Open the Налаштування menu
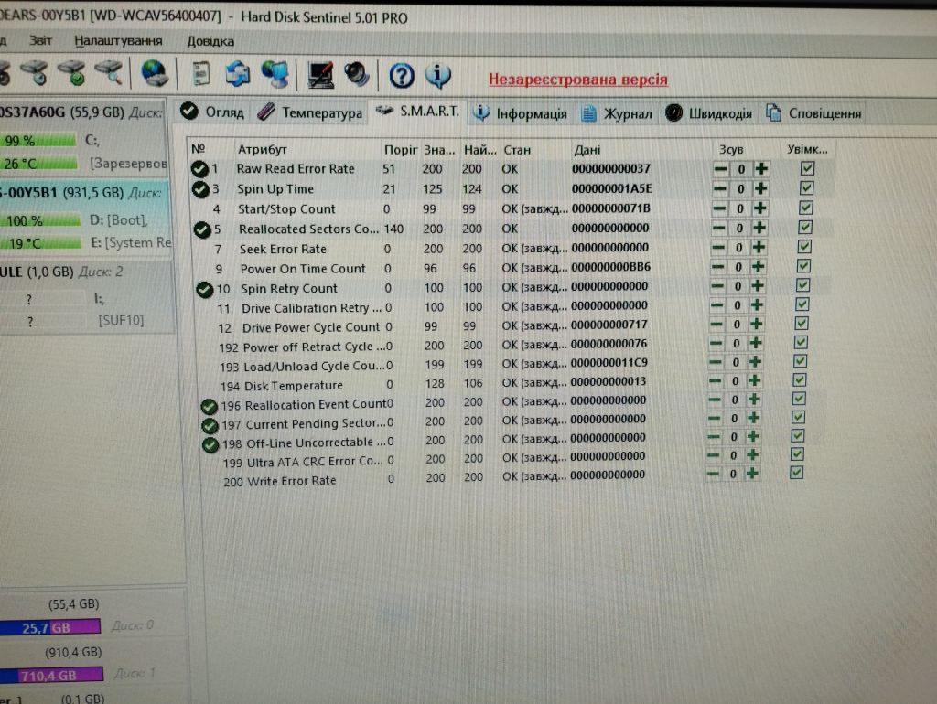 click(x=118, y=40)
